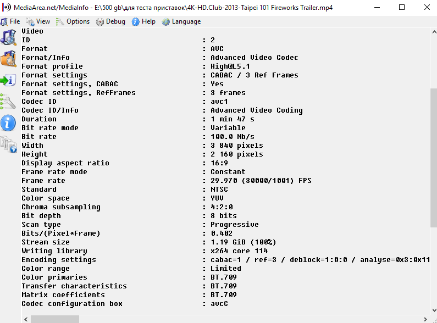
Task: Open the Debug menu
Action: pyautogui.click(x=110, y=21)
